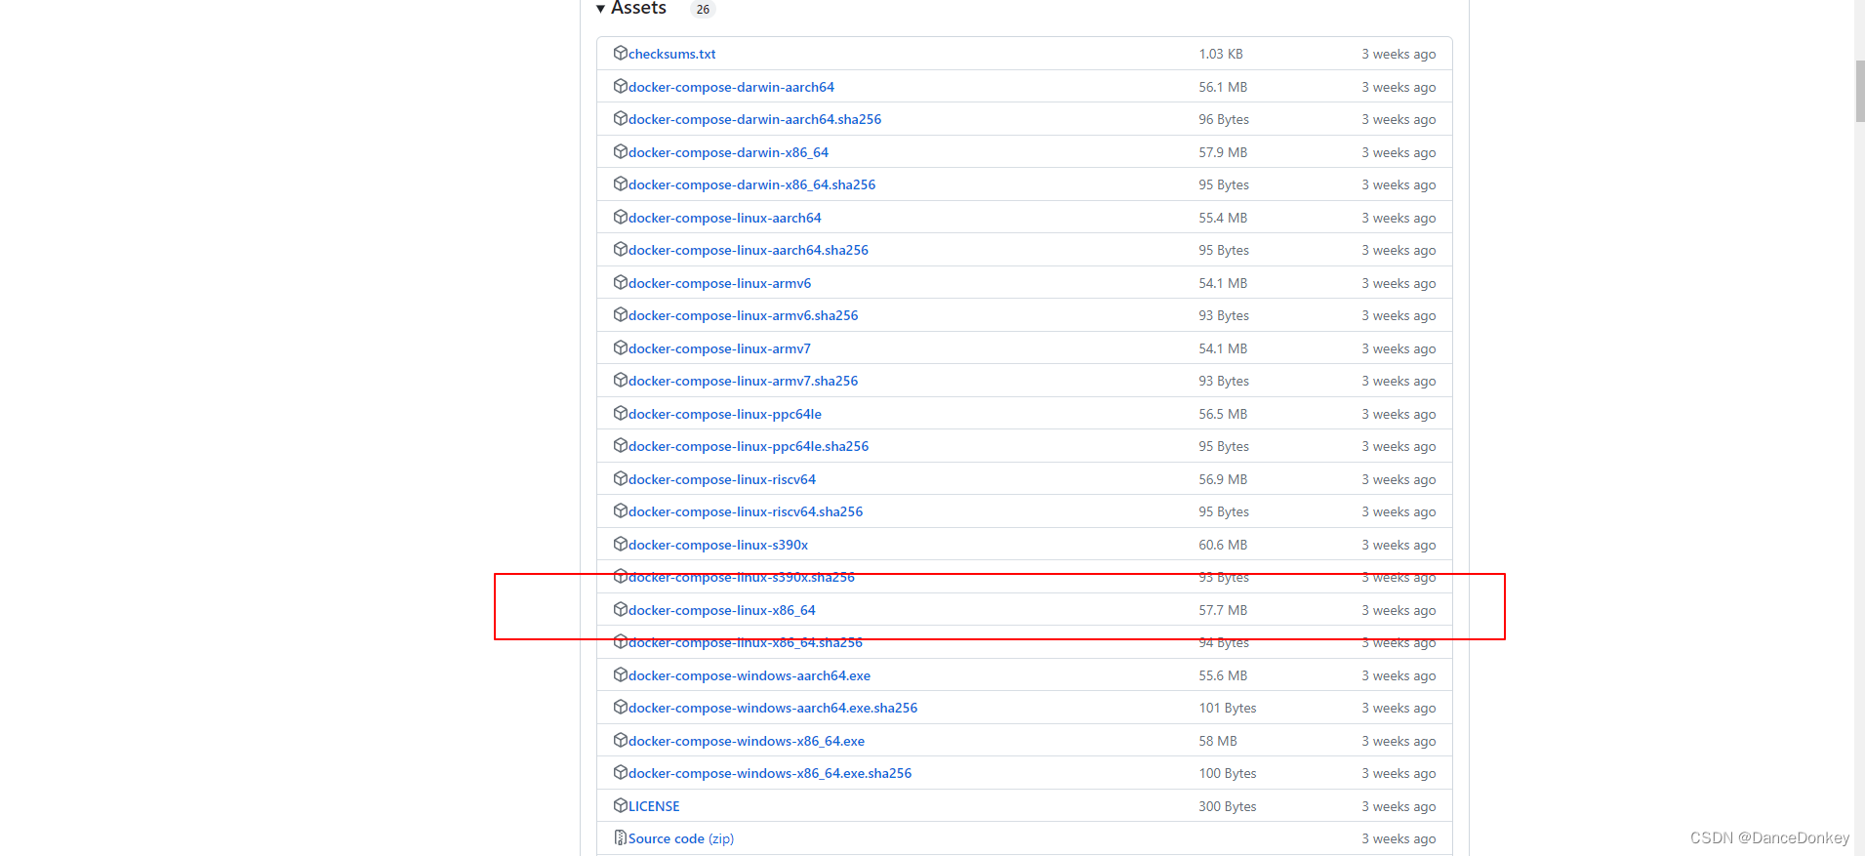This screenshot has width=1865, height=856.
Task: Click package icon beside docker-compose-darwin-aarch64.sha256
Action: (620, 118)
